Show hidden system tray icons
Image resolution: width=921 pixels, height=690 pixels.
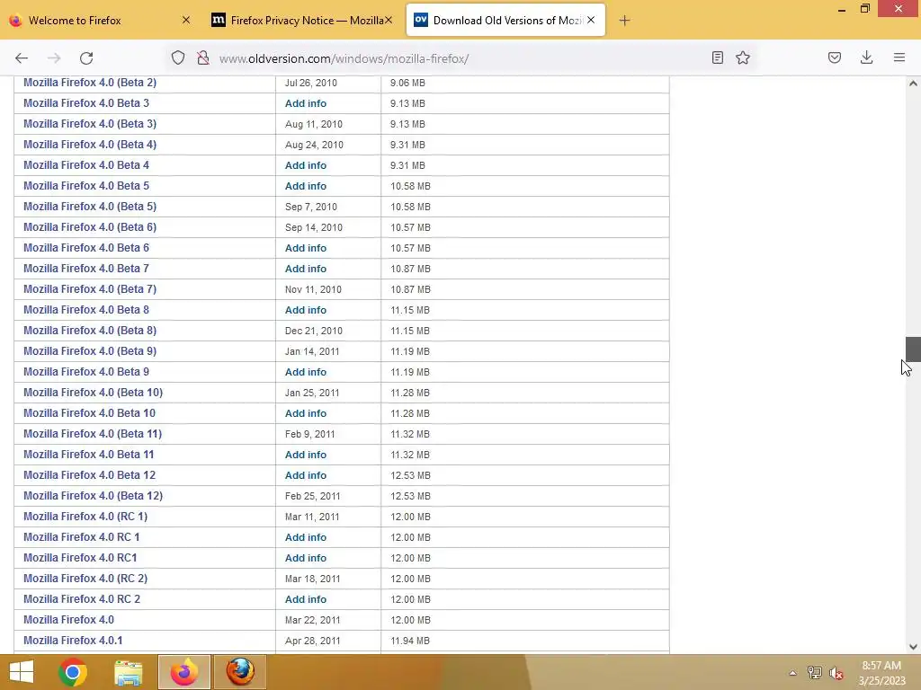(792, 673)
